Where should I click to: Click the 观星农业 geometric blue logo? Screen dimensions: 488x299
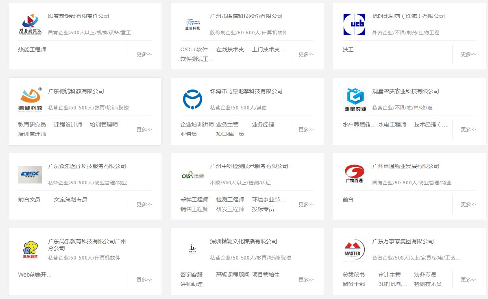(x=353, y=98)
